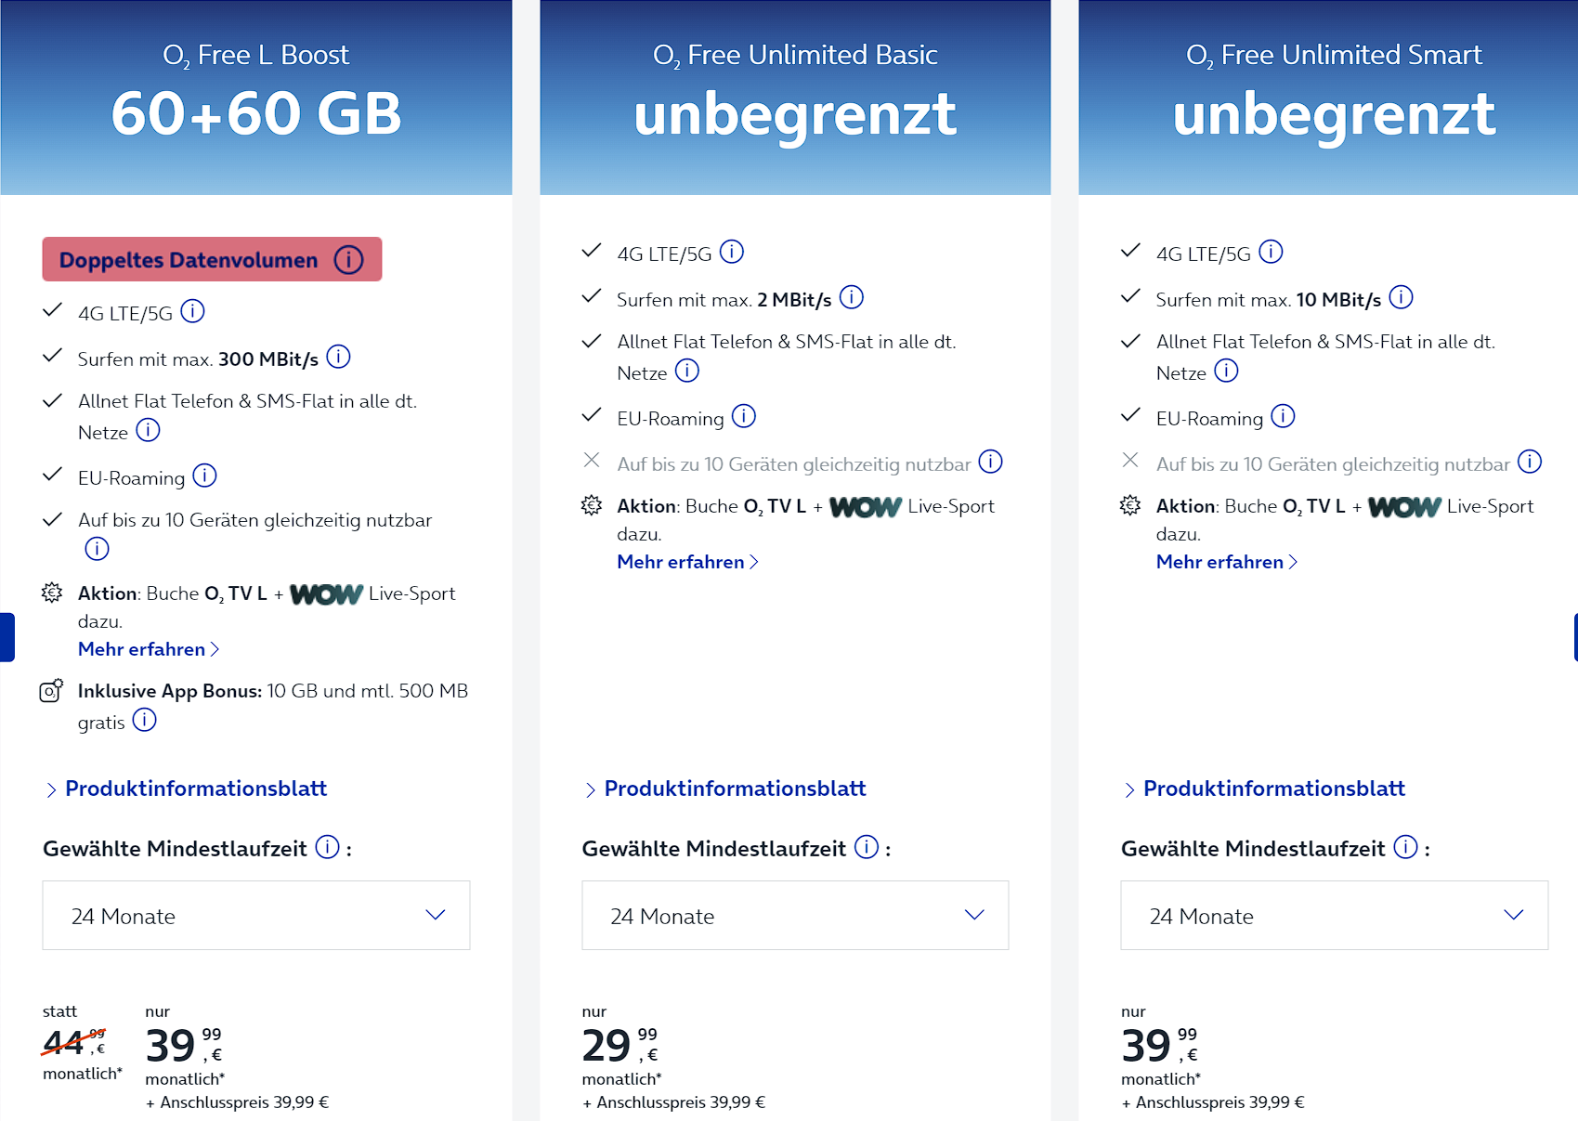The width and height of the screenshot is (1578, 1121).
Task: Expand 24 Monate dropdown in Unlimited Basic card
Action: point(795,916)
